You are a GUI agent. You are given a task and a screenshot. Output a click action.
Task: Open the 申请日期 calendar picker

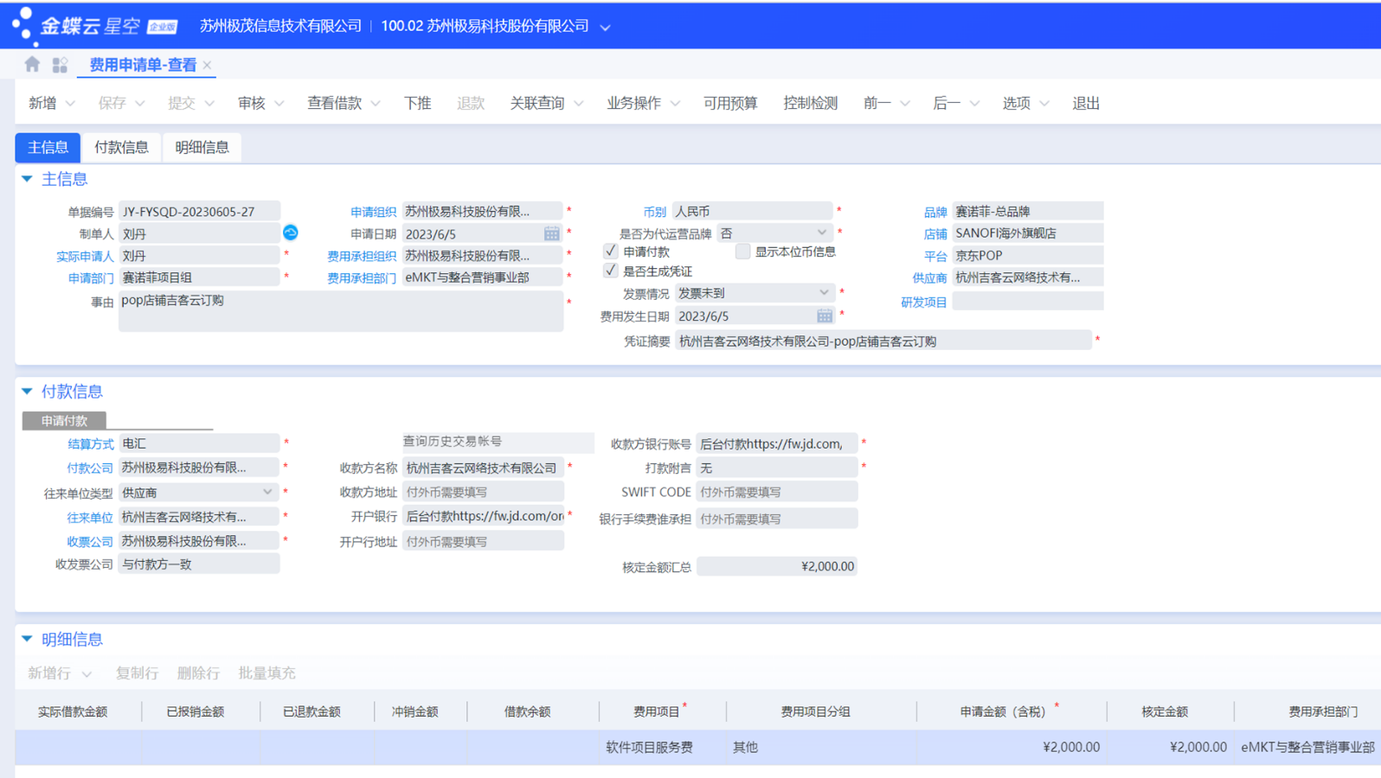(x=551, y=233)
